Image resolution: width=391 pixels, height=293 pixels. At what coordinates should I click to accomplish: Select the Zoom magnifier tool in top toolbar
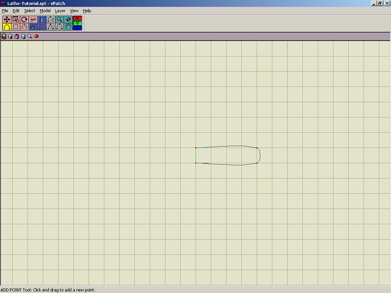click(60, 19)
